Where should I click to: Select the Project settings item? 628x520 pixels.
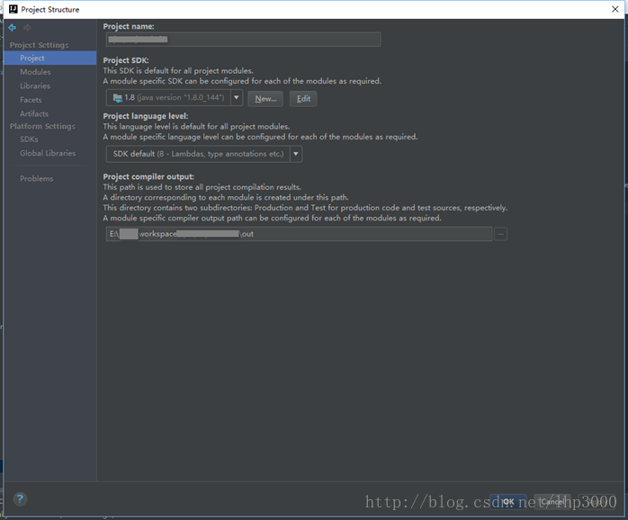click(x=50, y=58)
